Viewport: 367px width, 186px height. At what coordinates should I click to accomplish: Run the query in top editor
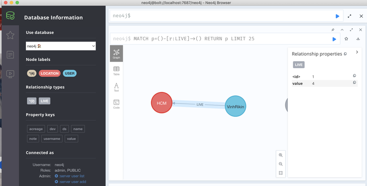click(x=337, y=16)
